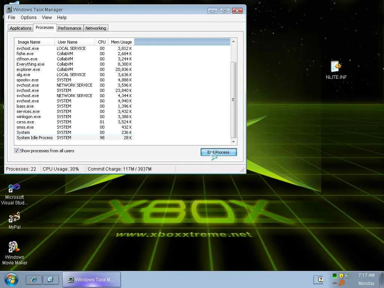The image size is (384, 288).
Task: Launch the Microsoft Visual Studio desktop shortcut
Action: click(x=14, y=194)
